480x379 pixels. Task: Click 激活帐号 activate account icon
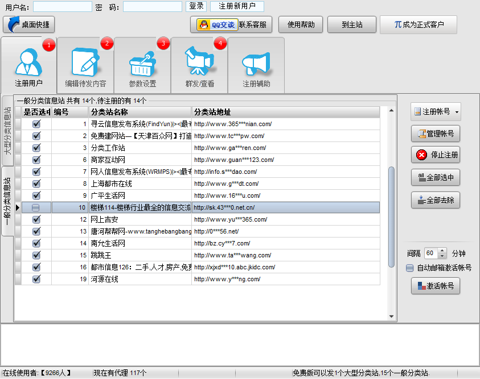point(422,286)
